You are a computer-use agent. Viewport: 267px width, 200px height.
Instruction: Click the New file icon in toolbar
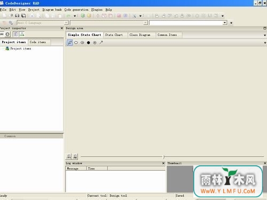pyautogui.click(x=4, y=15)
